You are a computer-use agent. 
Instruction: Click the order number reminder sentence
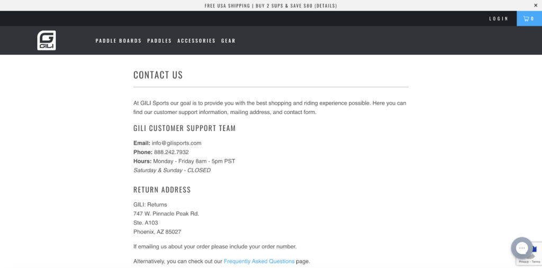(215, 247)
